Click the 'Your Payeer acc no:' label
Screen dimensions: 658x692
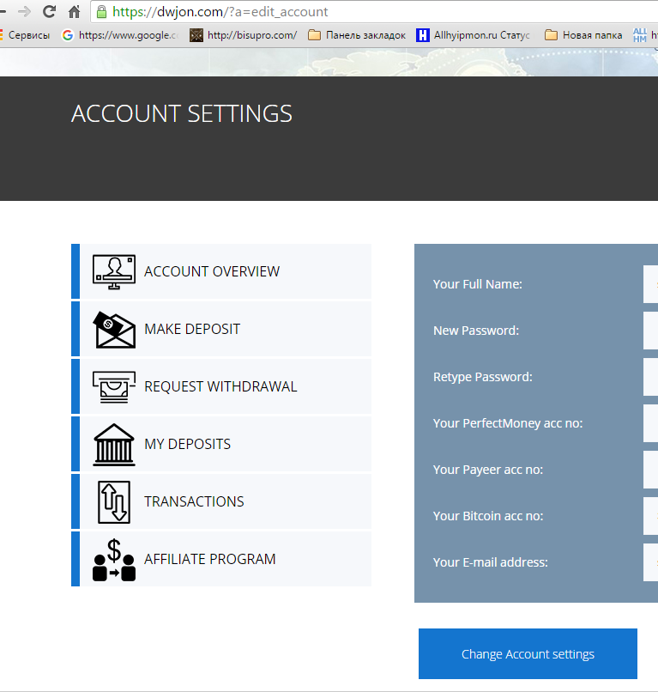click(x=488, y=470)
